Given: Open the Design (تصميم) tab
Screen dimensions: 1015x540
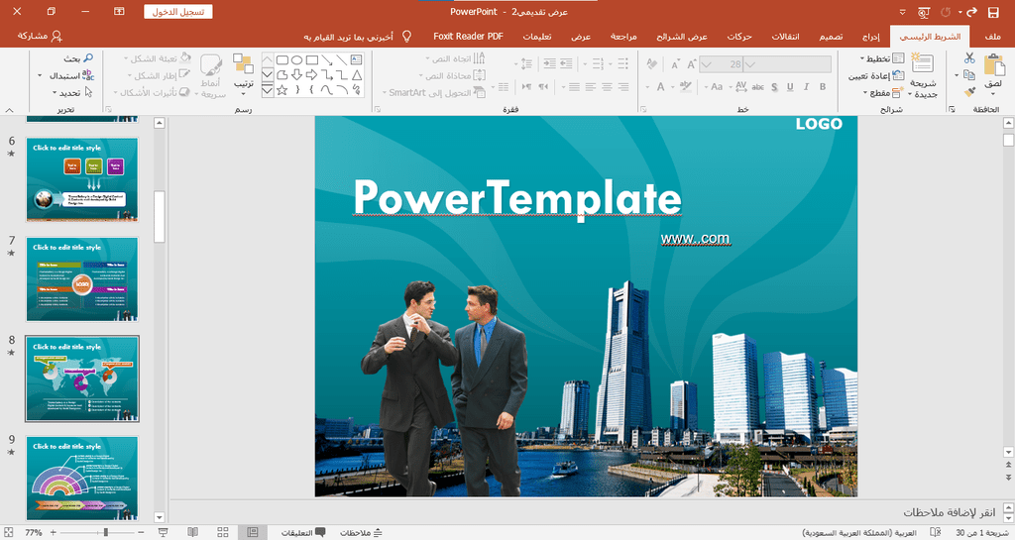Looking at the screenshot, I should 831,37.
